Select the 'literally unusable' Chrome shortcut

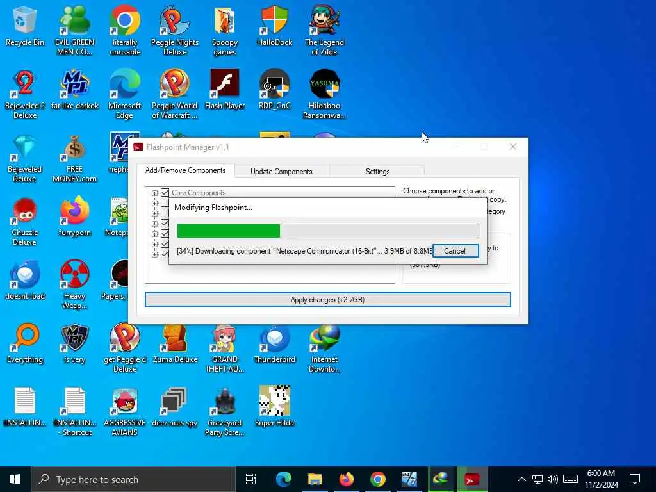point(125,30)
